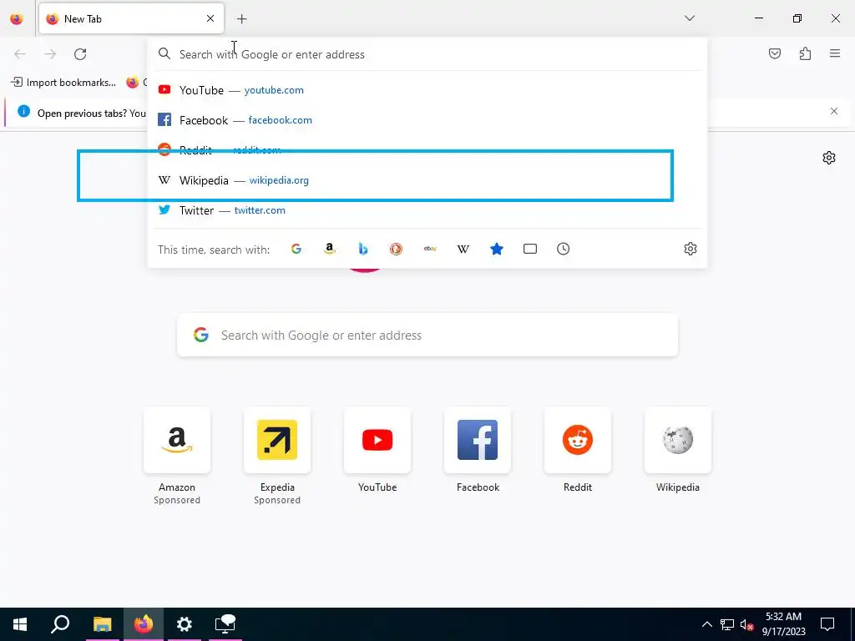Search this time with Bing
Screen dimensions: 855x641
363,249
